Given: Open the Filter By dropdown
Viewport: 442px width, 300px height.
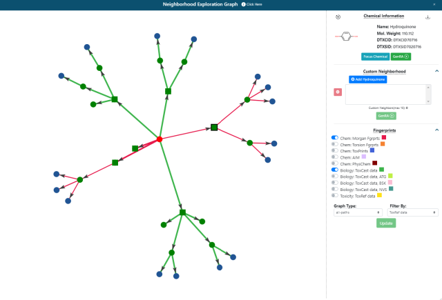Looking at the screenshot, I should [x=412, y=212].
